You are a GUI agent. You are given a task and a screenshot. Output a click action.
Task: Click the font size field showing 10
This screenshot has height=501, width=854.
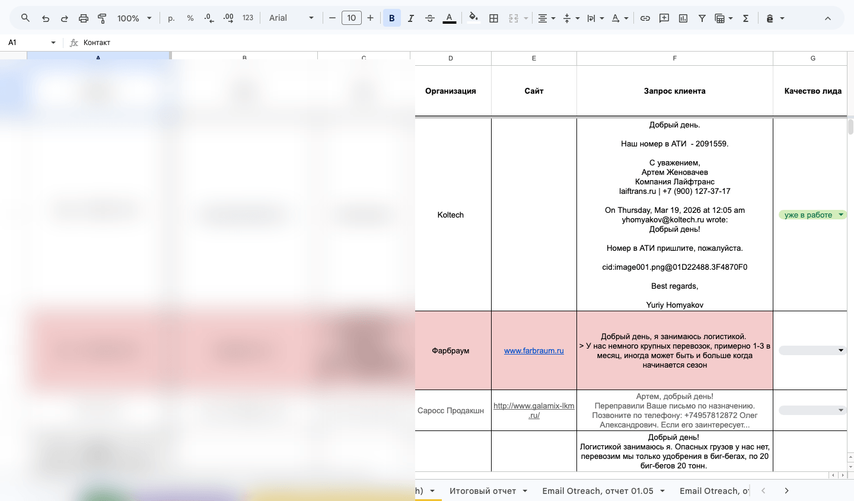pyautogui.click(x=352, y=18)
